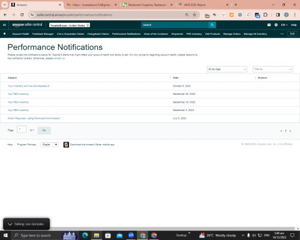Click the Seller Central search field

175,25
